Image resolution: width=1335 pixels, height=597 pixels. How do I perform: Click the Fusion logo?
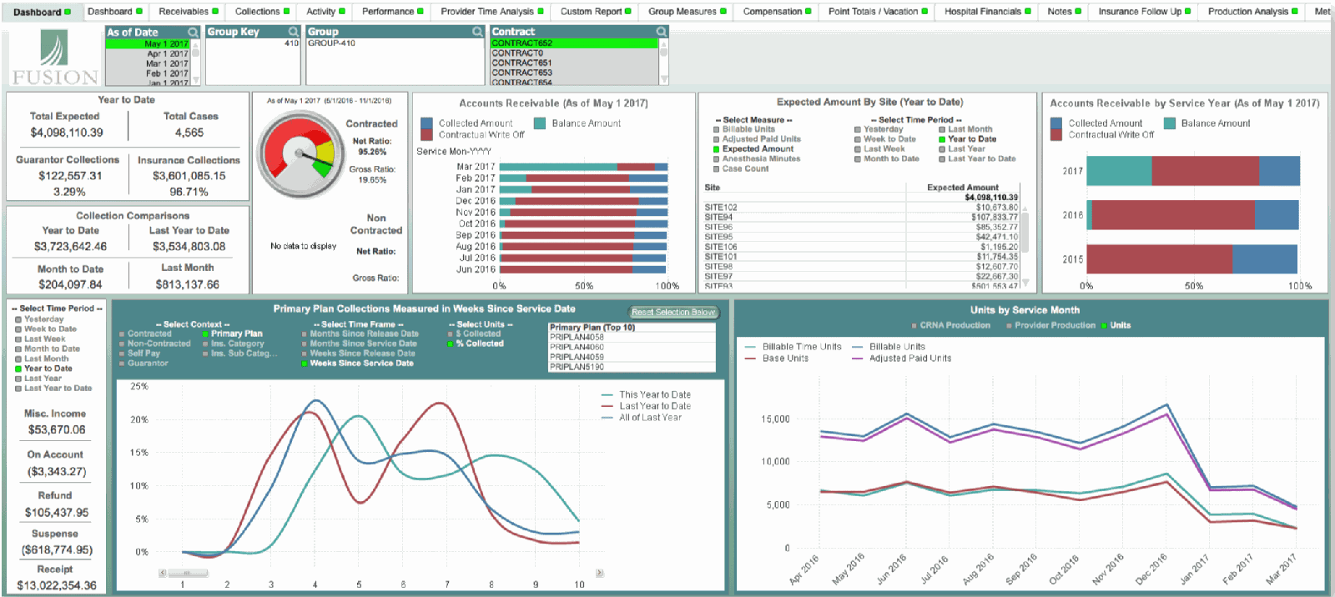(x=55, y=57)
